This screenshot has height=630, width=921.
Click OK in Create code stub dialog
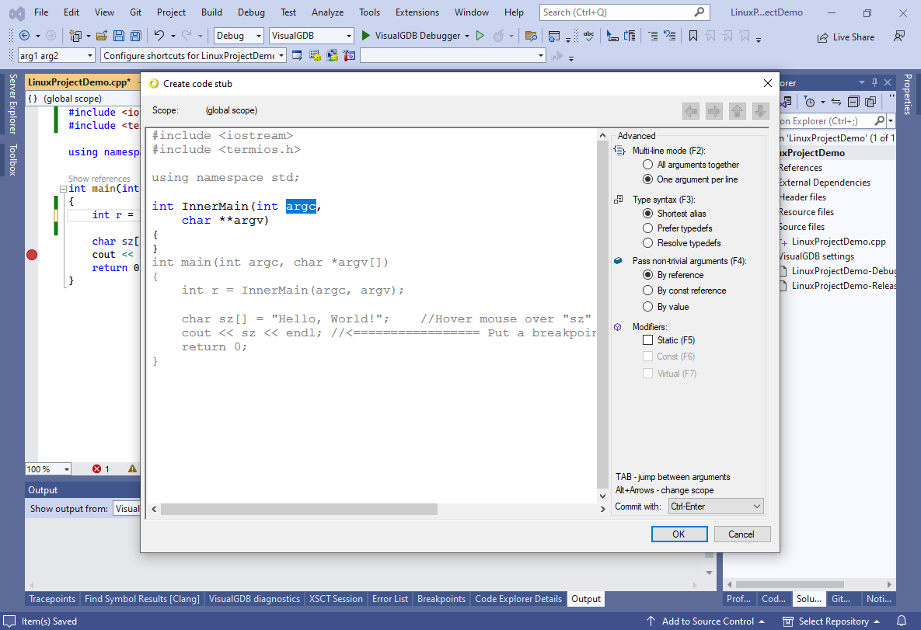point(679,534)
